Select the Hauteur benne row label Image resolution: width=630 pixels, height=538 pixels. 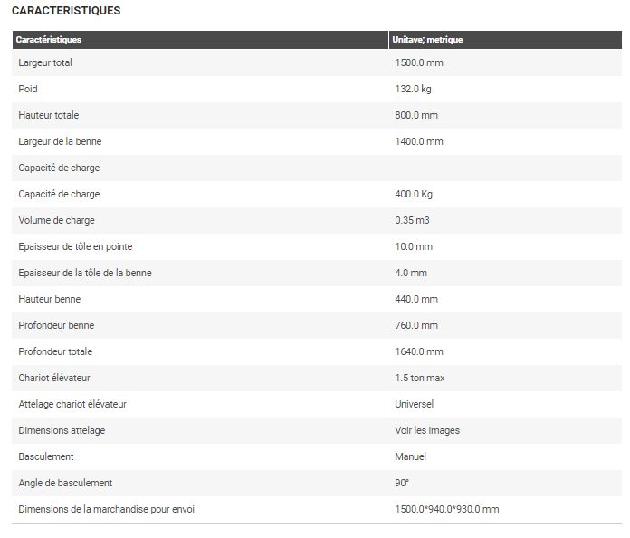pos(48,299)
